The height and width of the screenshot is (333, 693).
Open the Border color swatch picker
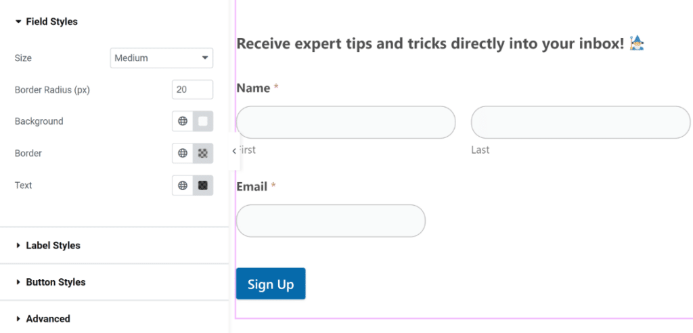pos(203,154)
